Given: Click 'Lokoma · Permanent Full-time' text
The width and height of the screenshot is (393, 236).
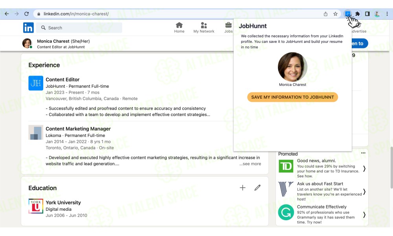Looking at the screenshot, I should click(x=75, y=135).
